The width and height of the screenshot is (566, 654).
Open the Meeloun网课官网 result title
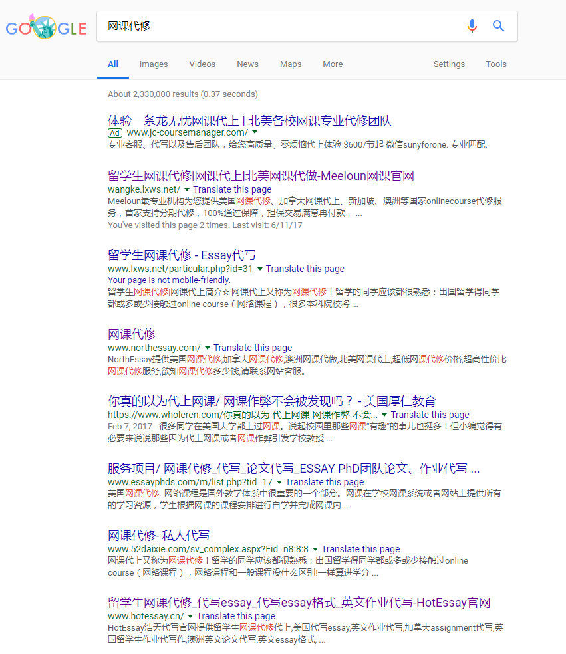click(261, 176)
